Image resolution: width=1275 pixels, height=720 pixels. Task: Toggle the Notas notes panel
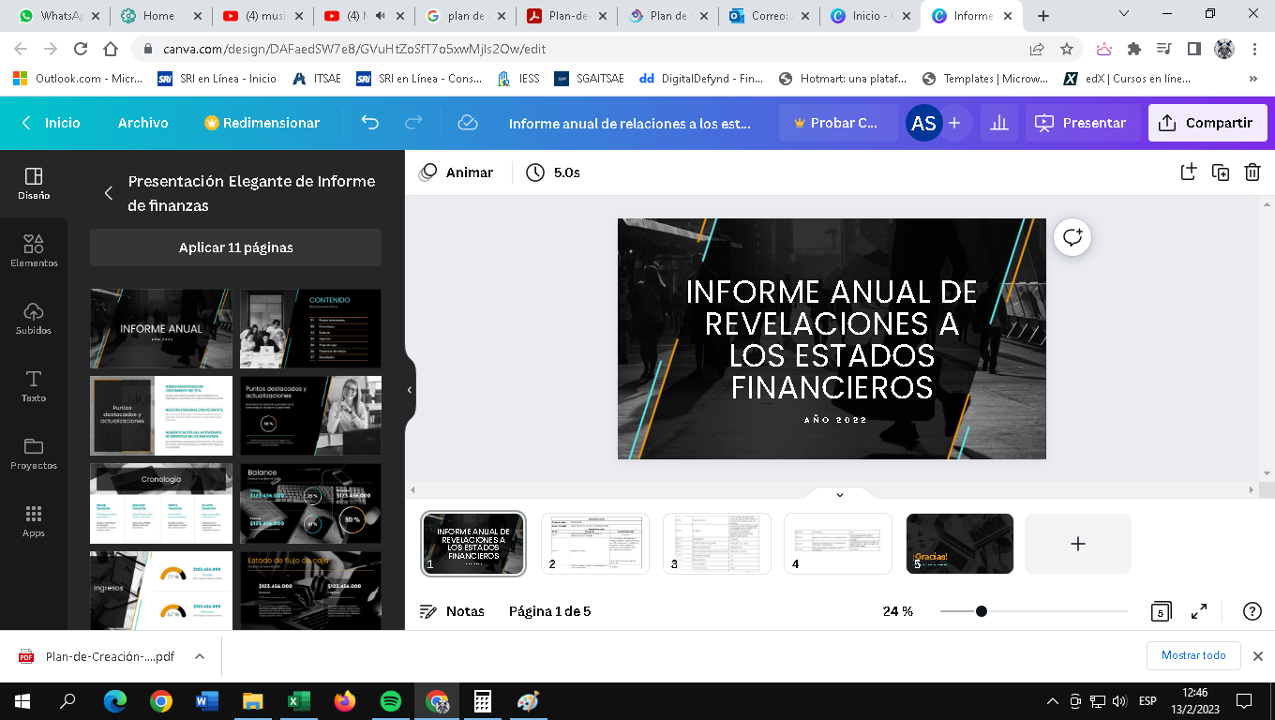click(x=452, y=611)
